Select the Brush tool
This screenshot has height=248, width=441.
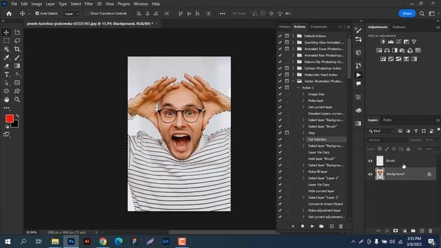point(17,58)
